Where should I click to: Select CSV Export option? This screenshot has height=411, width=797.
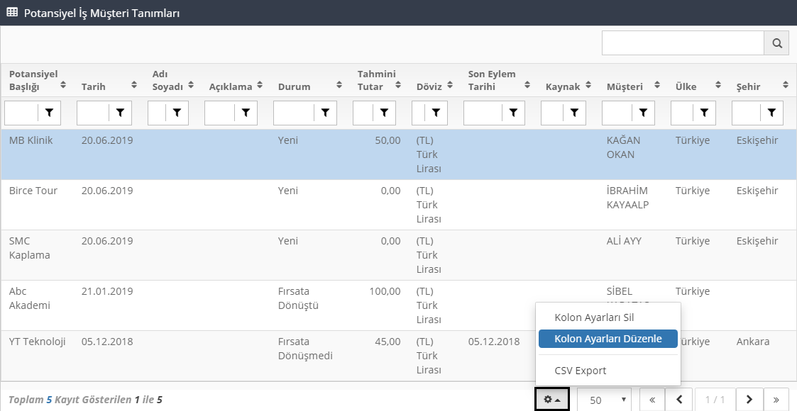click(x=580, y=371)
